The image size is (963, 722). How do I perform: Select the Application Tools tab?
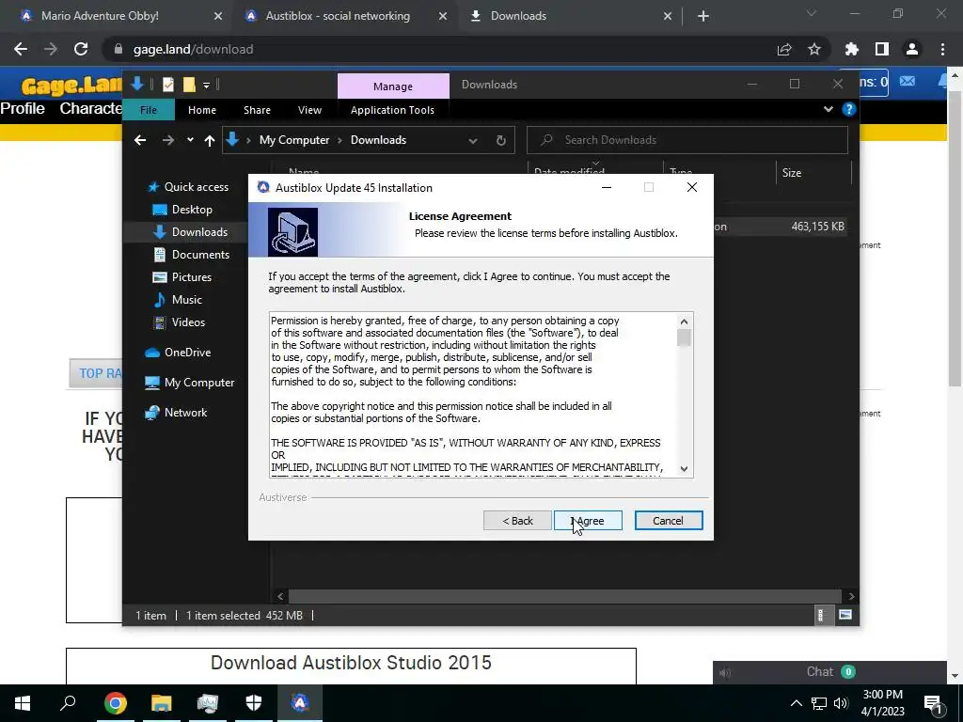click(392, 110)
